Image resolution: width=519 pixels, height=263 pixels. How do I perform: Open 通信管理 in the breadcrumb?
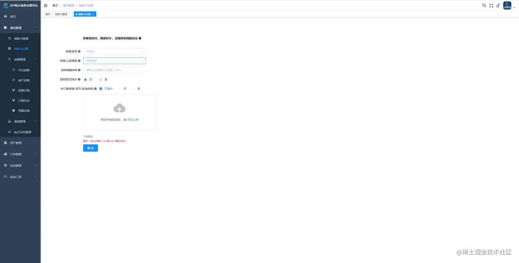(69, 5)
